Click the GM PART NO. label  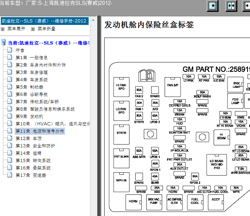[x=216, y=69]
